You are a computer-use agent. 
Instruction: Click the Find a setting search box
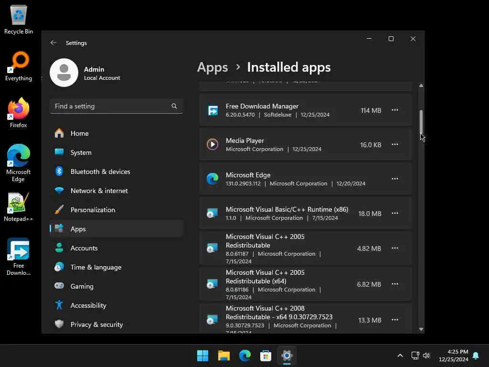point(116,106)
